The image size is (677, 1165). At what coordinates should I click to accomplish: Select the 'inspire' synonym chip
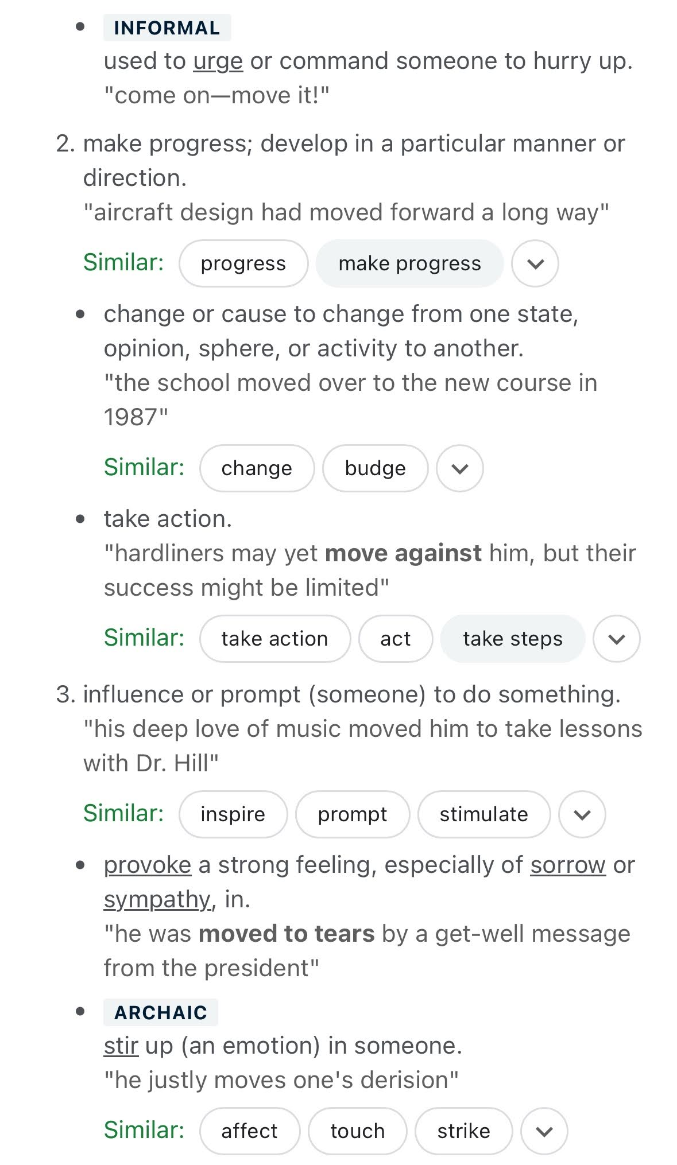pos(233,814)
